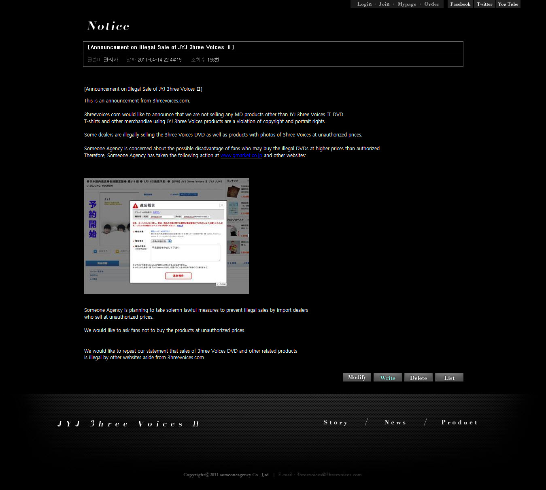The width and height of the screenshot is (546, 490).
Task: Open the Order page
Action: pos(432,4)
